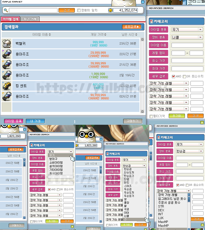Click the scroll-up arrow of the STR/DEX option list
This screenshot has width=205, height=230.
click(189, 195)
